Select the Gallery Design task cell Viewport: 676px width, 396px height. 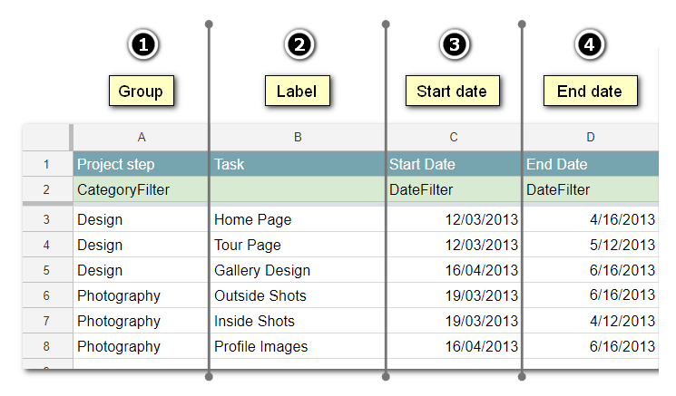click(x=262, y=270)
